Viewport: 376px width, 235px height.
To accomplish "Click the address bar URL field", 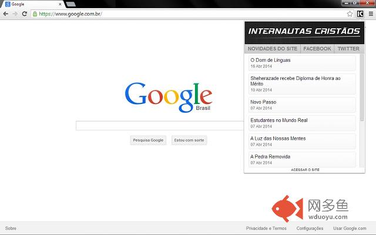I will pyautogui.click(x=192, y=14).
